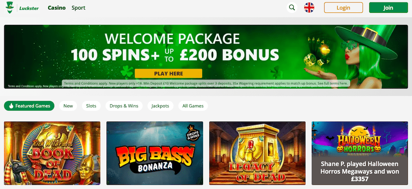Click the UK flag language icon
This screenshot has width=412, height=189.
(309, 7)
